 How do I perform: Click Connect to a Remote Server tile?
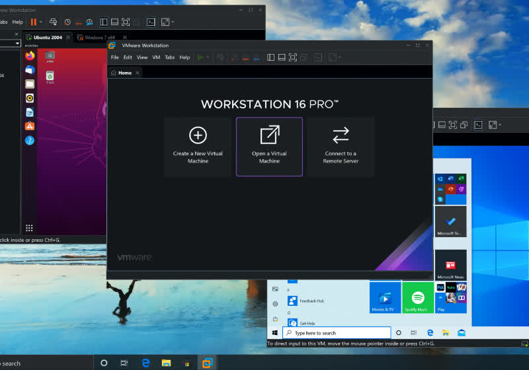341,146
